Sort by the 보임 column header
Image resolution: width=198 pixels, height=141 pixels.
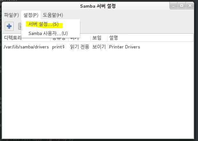point(99,38)
